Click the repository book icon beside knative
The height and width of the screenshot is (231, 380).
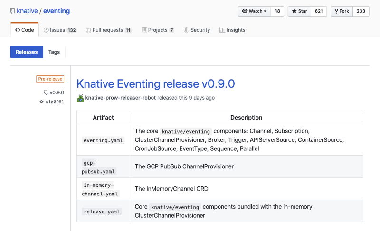tap(12, 11)
